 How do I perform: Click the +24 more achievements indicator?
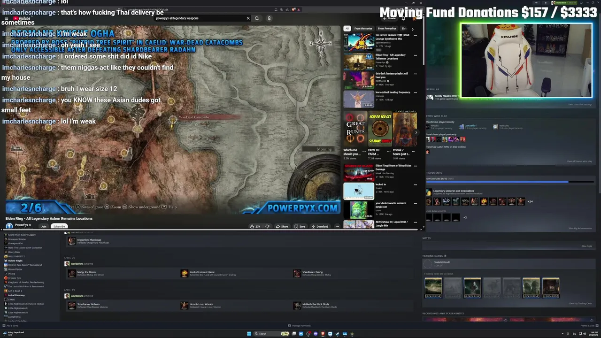530,201
